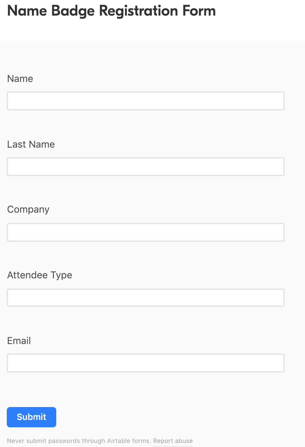Open the Report abuse link
305x447 pixels.
tap(173, 441)
